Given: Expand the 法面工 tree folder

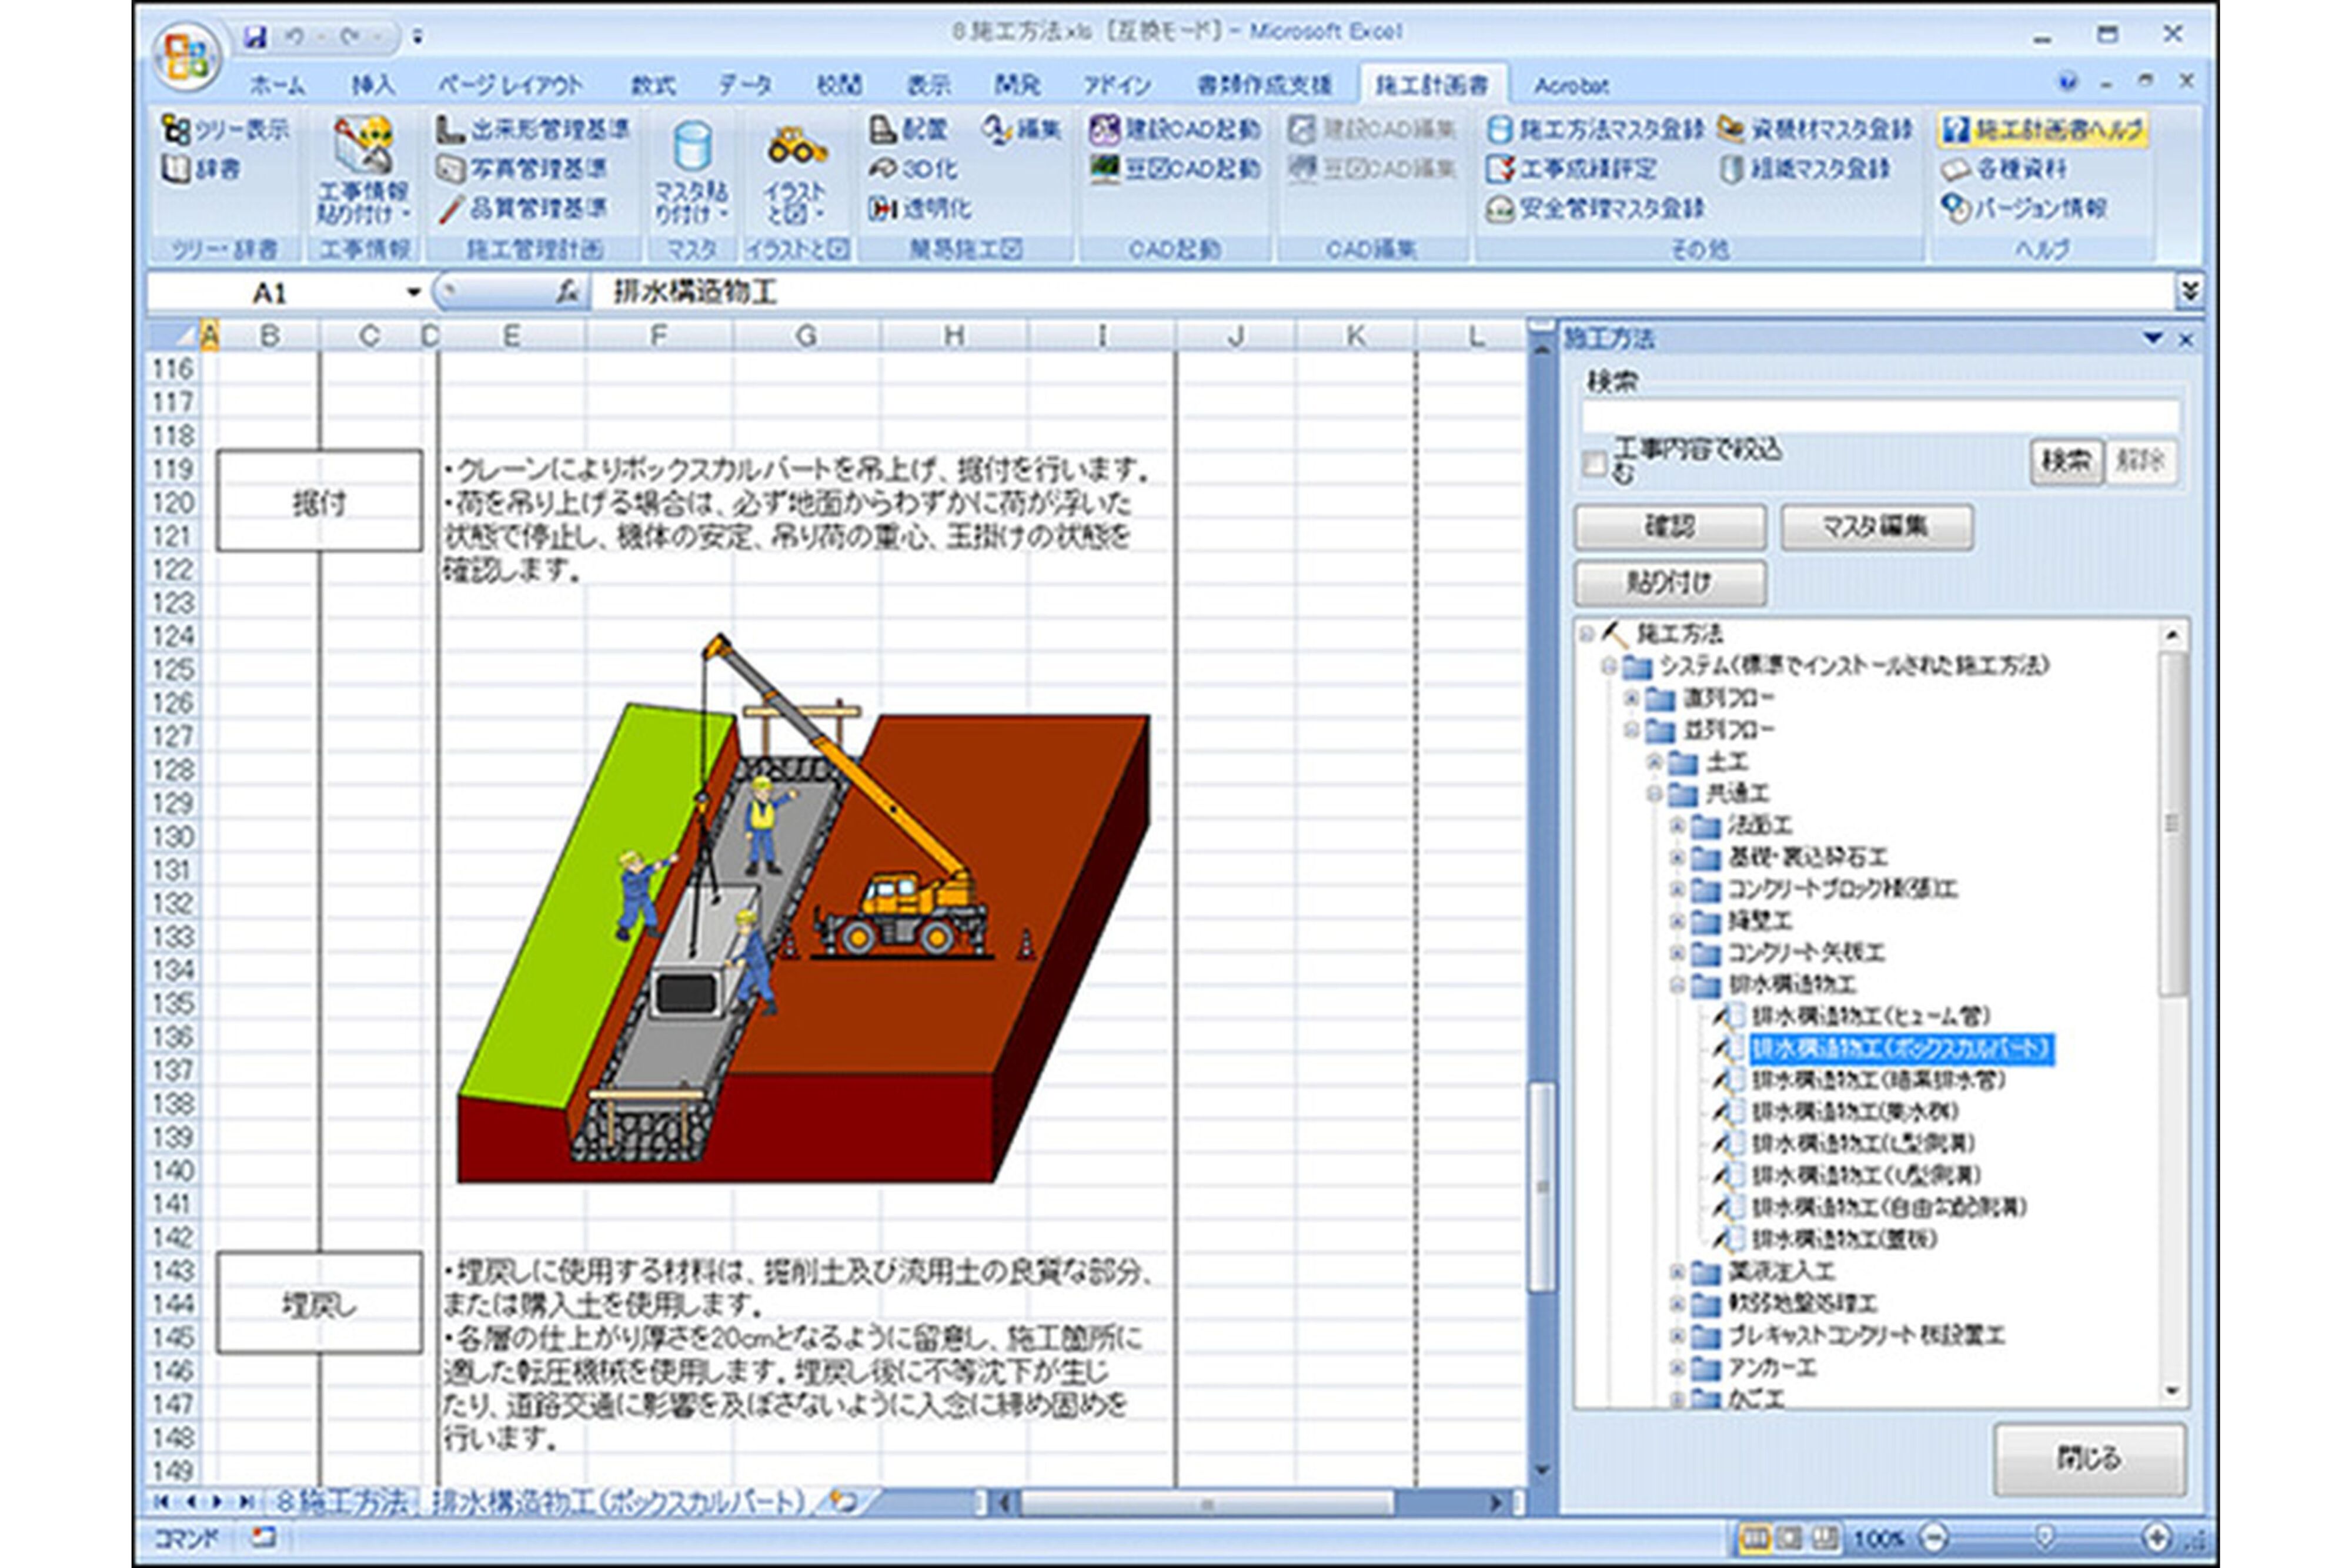Looking at the screenshot, I should coord(1678,826).
